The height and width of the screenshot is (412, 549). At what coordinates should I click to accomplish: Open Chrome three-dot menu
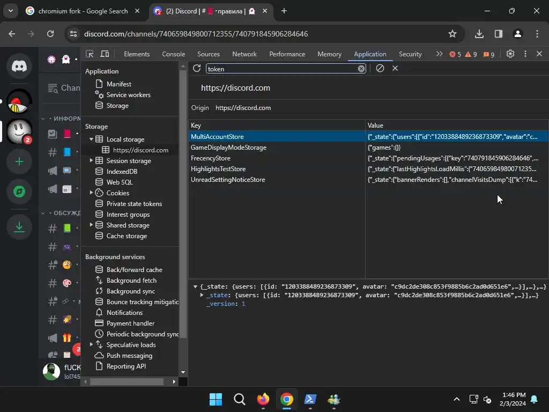coord(537,34)
